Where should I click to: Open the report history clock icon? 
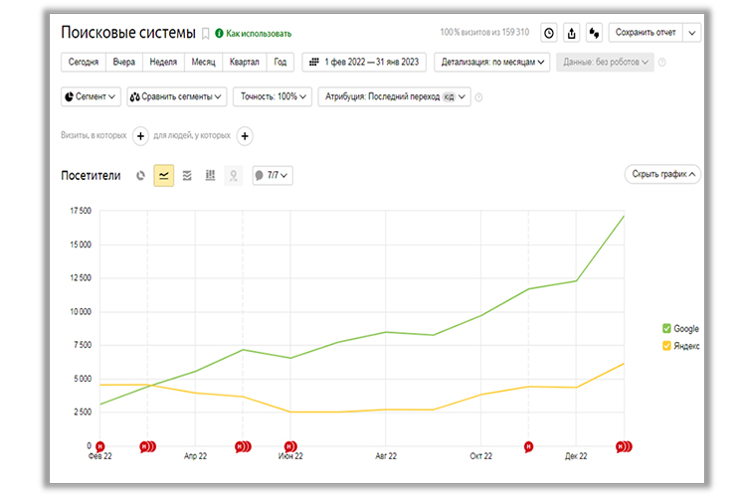[548, 33]
